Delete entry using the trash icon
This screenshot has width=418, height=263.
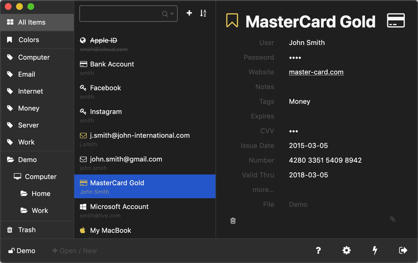click(233, 221)
